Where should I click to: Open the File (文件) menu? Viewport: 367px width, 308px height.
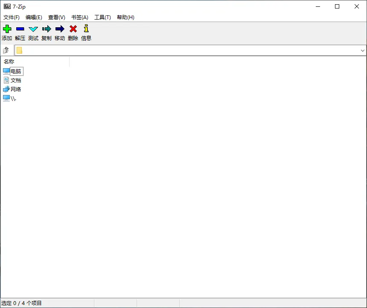tap(11, 17)
